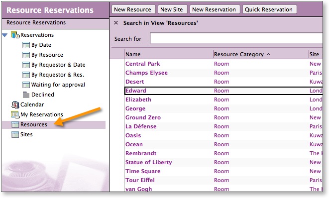Focus the Search for input field

pyautogui.click(x=236, y=38)
